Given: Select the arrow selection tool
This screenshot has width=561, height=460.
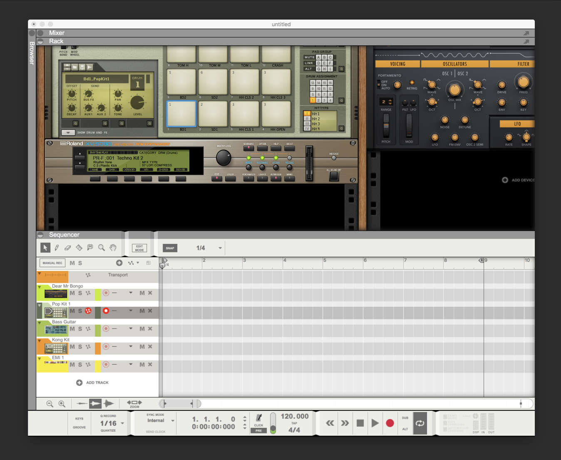Looking at the screenshot, I should coord(45,248).
